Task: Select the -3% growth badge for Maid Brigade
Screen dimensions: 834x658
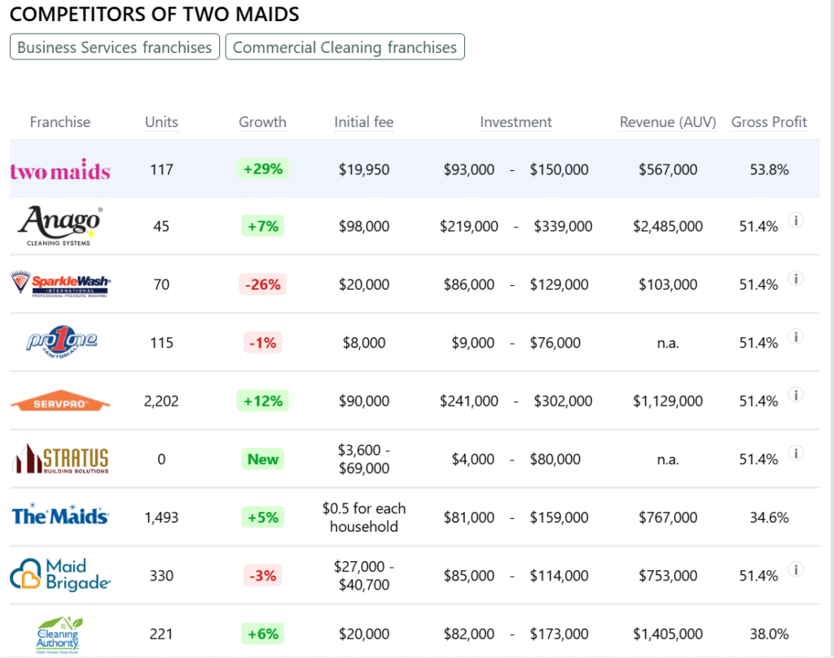Action: [x=263, y=575]
